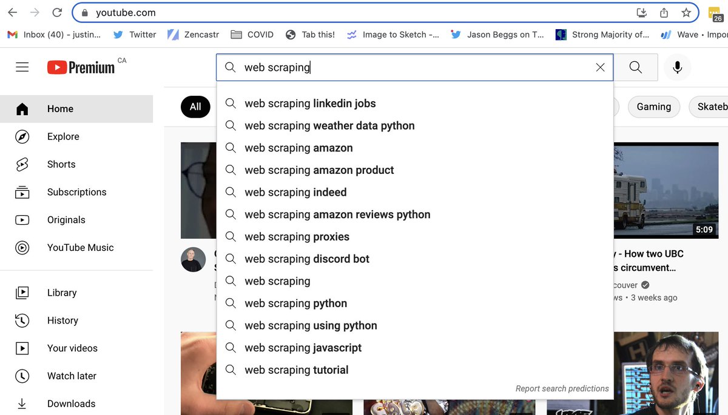
Task: Open the hamburger guide menu
Action: click(22, 67)
